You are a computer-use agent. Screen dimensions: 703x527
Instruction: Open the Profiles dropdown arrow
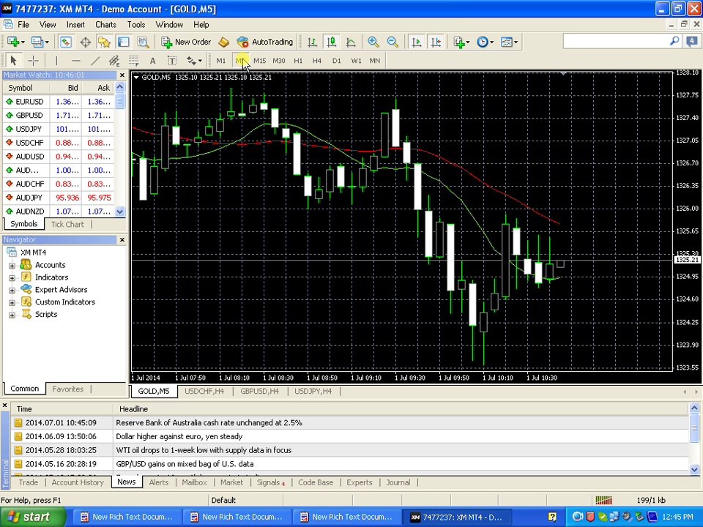pos(47,42)
